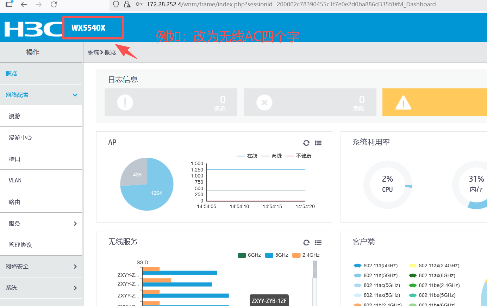Toggle 802.11be(2.4GHz) in the 客户端 legend

pos(434,285)
